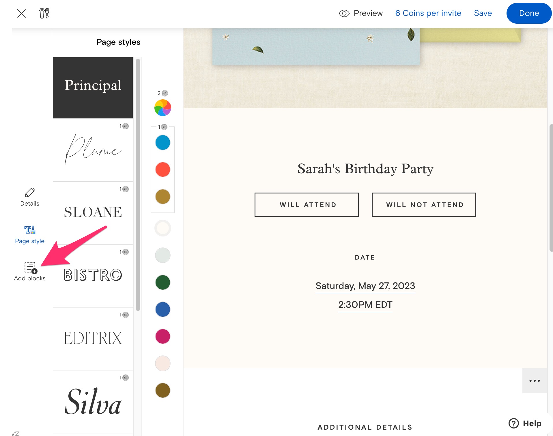The width and height of the screenshot is (553, 436).
Task: Open the three-dots options menu
Action: click(x=535, y=381)
